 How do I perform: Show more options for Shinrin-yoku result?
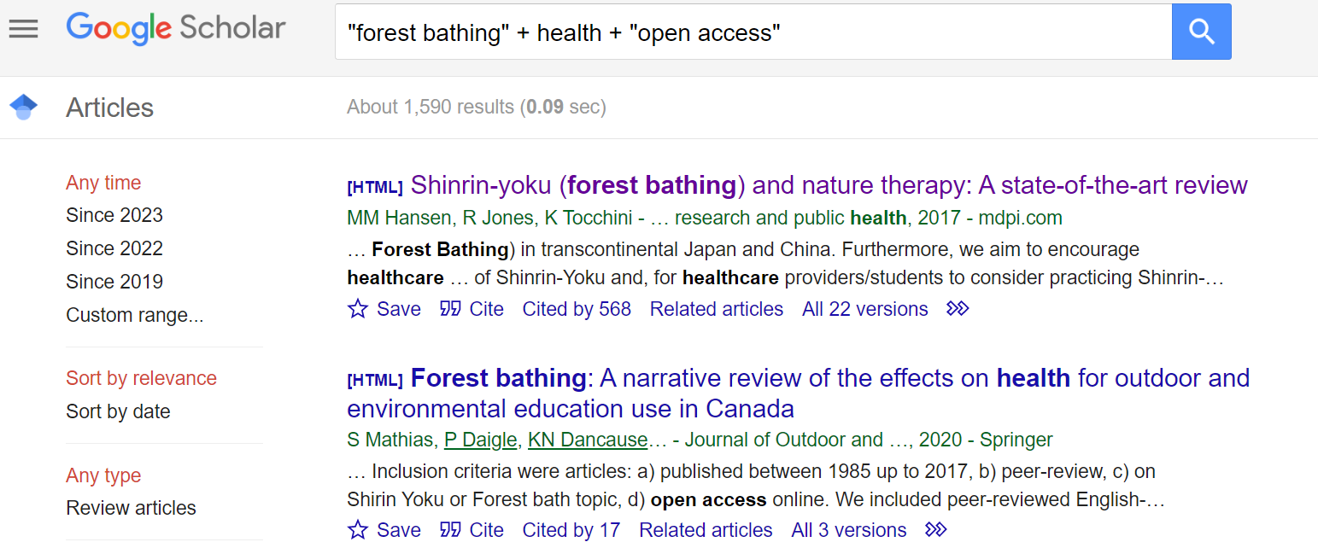(x=958, y=309)
